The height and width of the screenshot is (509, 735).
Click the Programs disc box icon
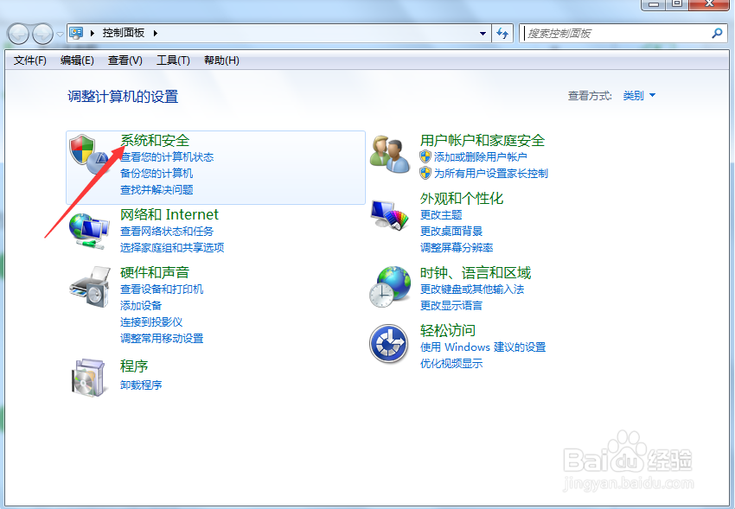tap(88, 378)
